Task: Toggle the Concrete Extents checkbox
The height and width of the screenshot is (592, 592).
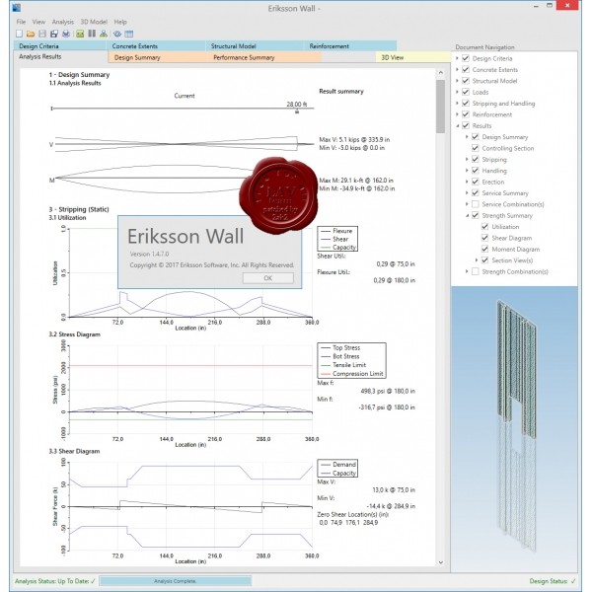Action: coord(466,69)
